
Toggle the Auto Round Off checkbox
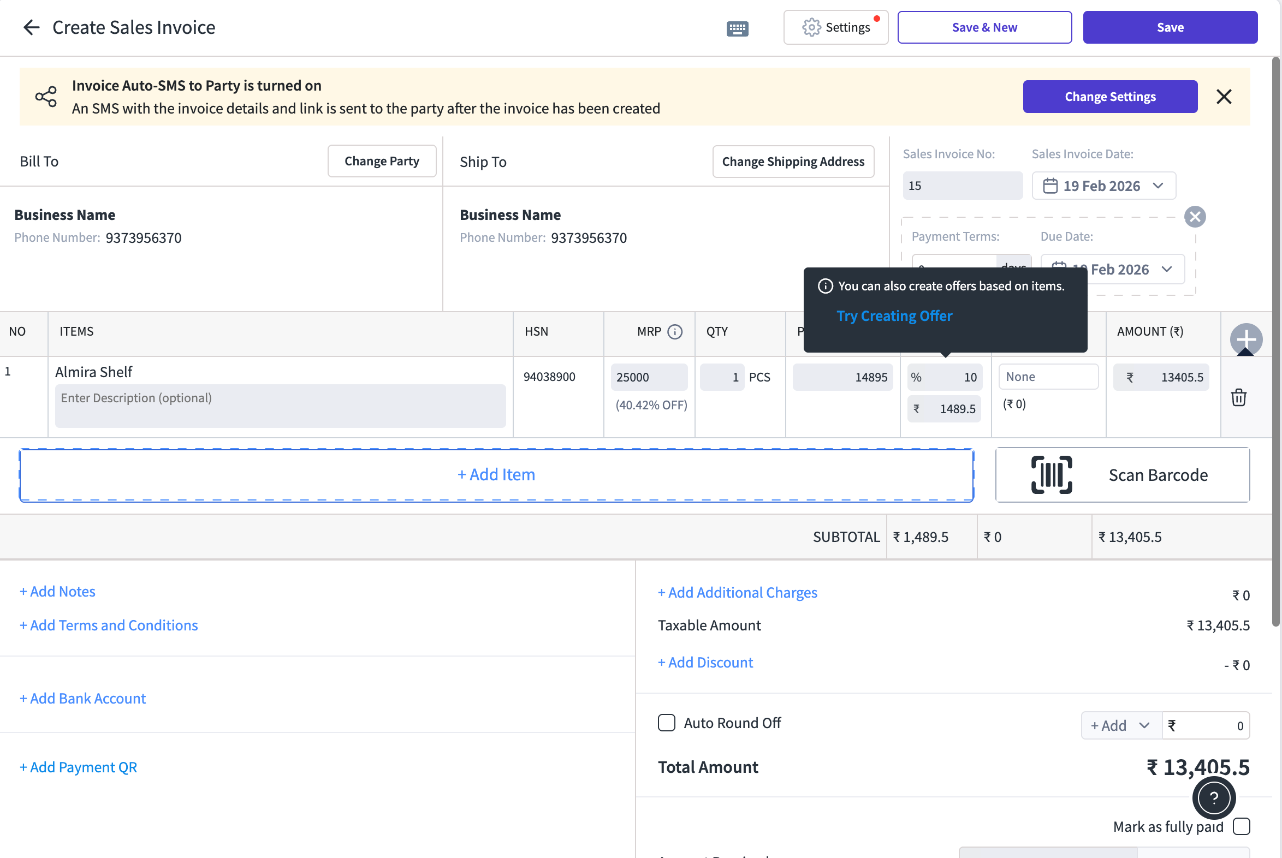click(666, 723)
